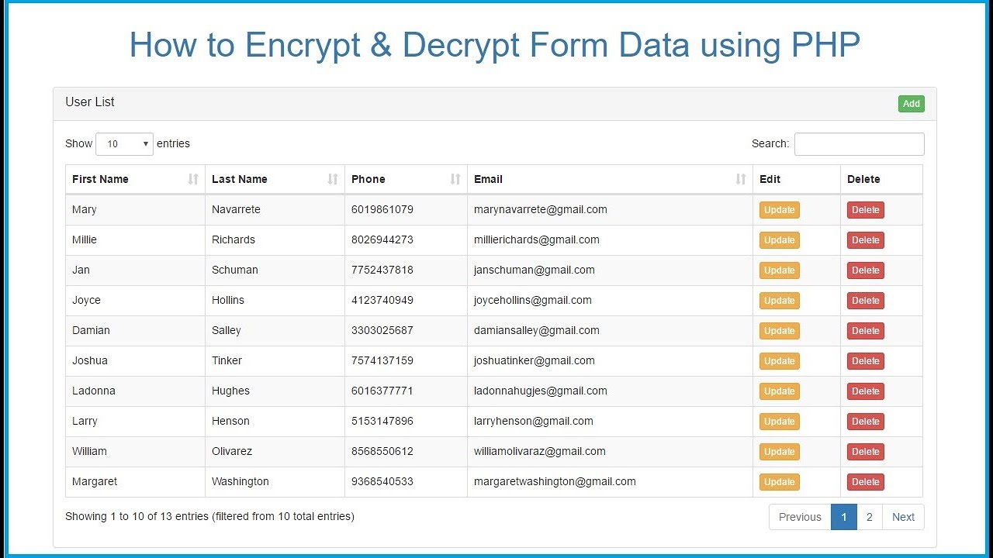Delete the Joyce Hollins entry
Screen dimensions: 993x558
point(865,301)
